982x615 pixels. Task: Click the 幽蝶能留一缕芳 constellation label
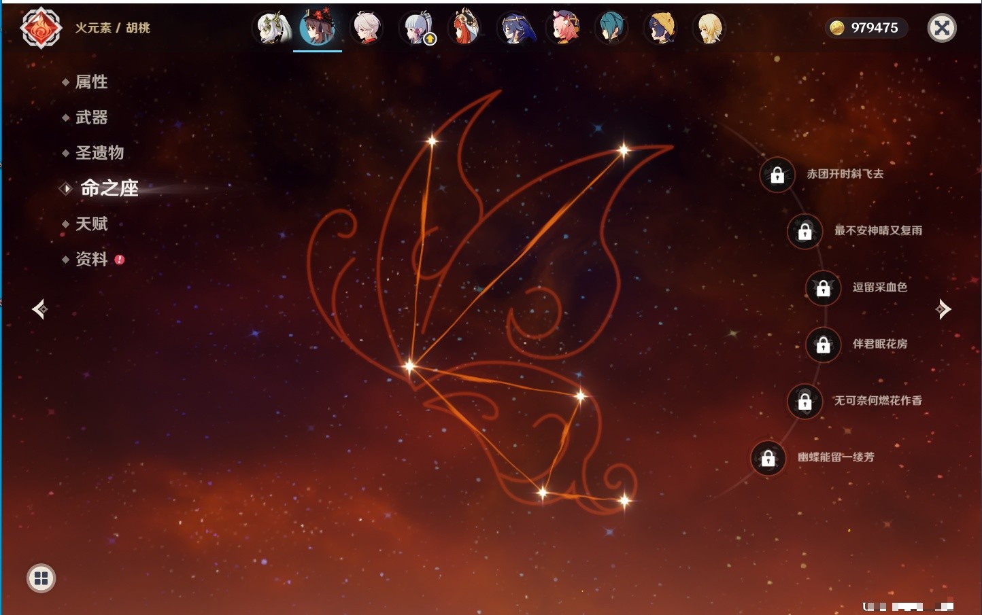(x=836, y=457)
